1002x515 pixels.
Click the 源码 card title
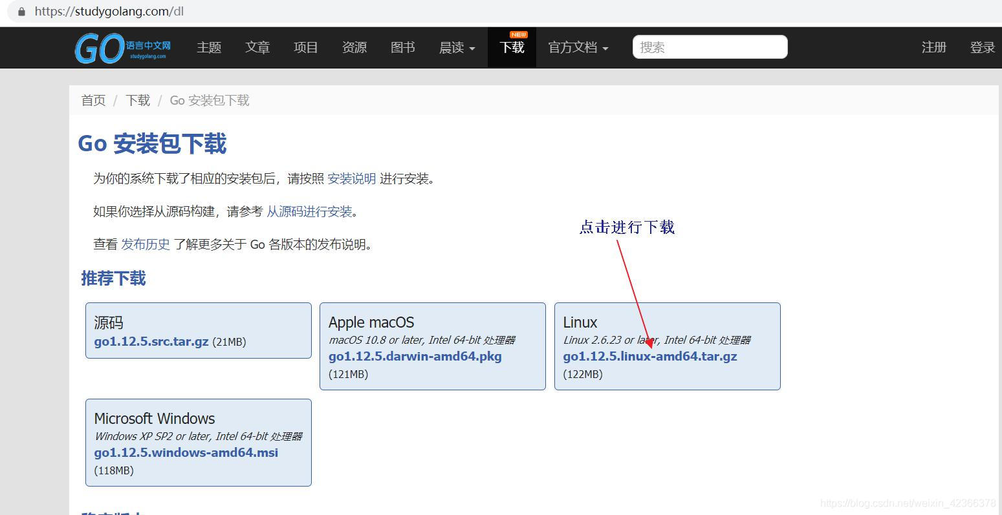click(109, 322)
